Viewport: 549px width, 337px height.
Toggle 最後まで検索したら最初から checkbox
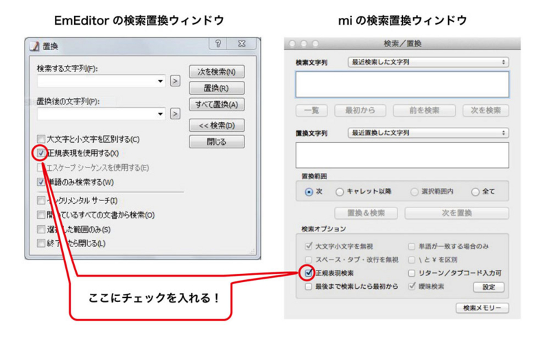pyautogui.click(x=308, y=287)
